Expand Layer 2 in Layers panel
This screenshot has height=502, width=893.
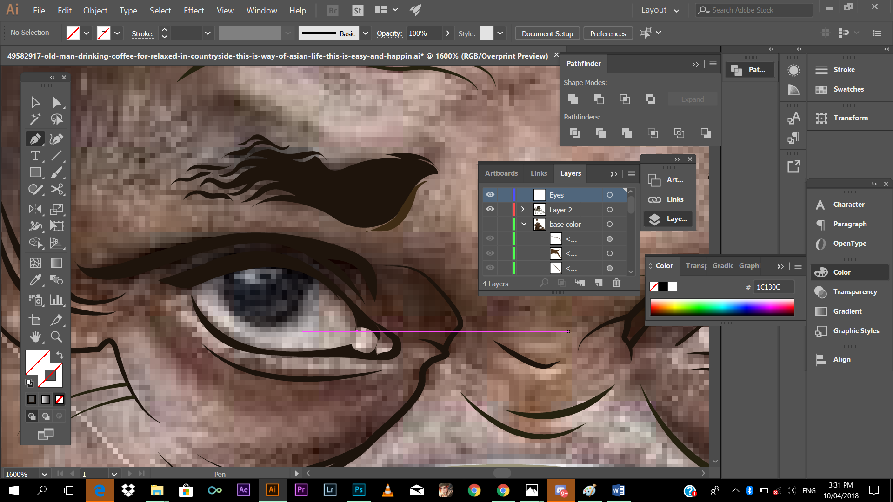point(523,209)
